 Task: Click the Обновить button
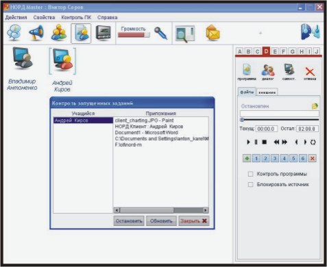161,221
